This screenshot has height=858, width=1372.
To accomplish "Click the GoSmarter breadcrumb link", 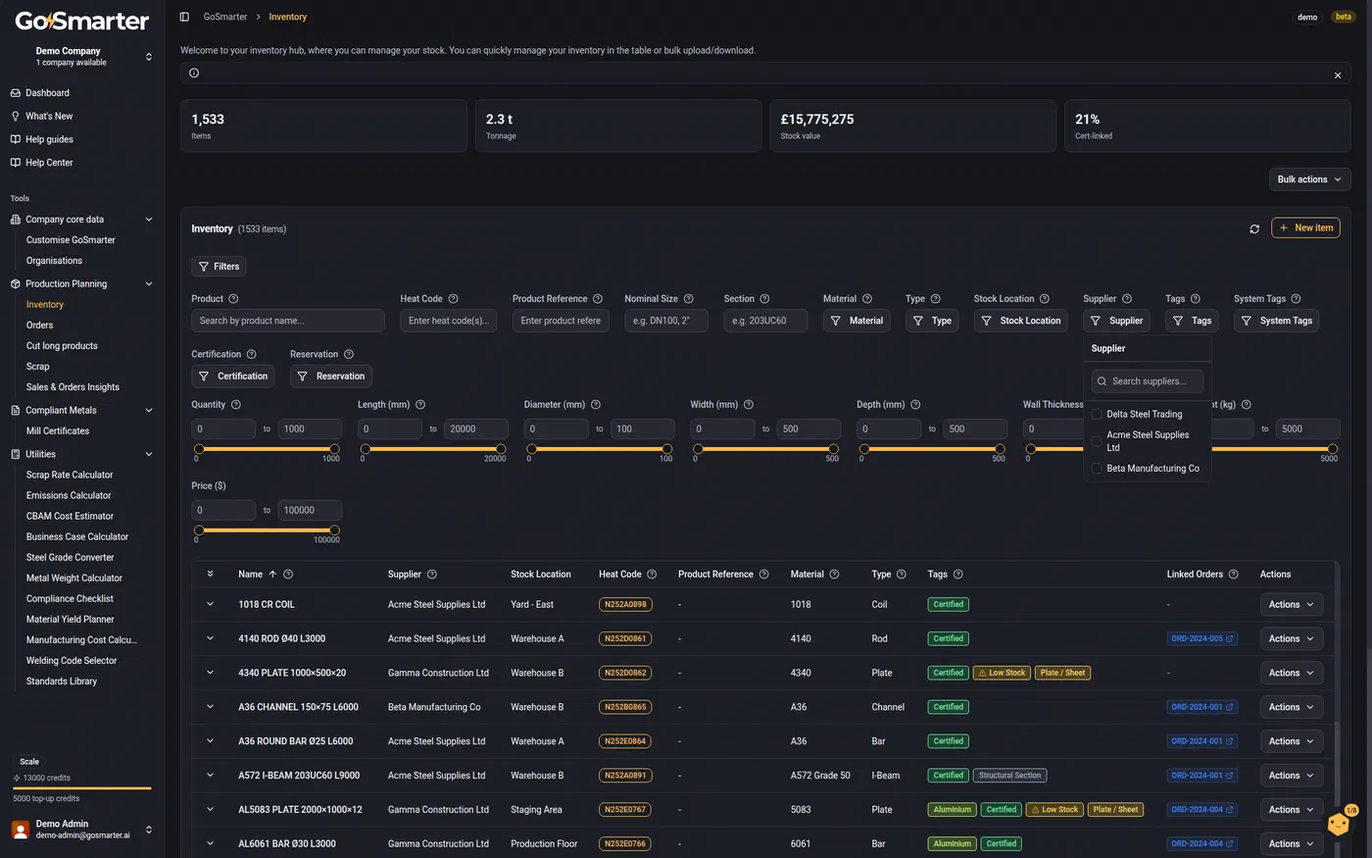I will (x=225, y=17).
